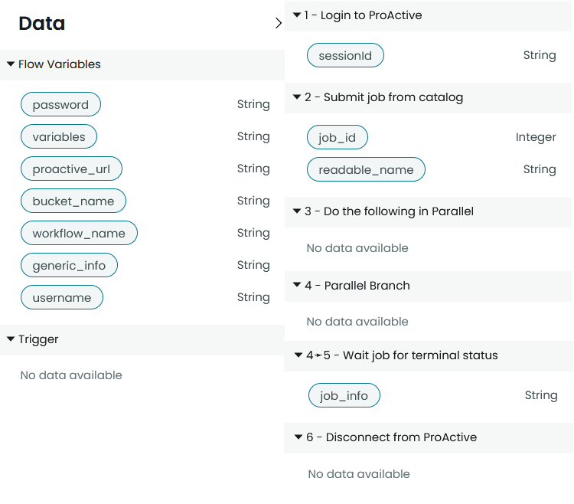Viewport: 574px width, 504px height.
Task: Select the sessionId output pill
Action: 346,55
